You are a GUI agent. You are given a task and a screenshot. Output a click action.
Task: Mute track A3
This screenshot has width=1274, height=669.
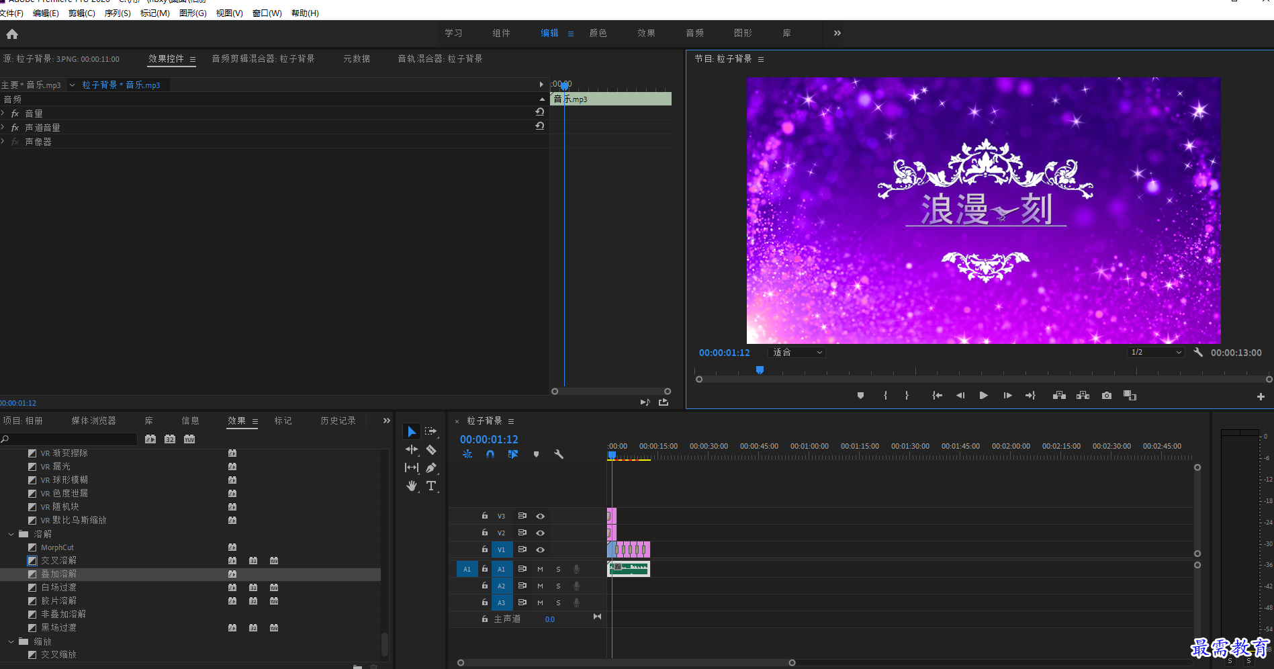(x=540, y=603)
